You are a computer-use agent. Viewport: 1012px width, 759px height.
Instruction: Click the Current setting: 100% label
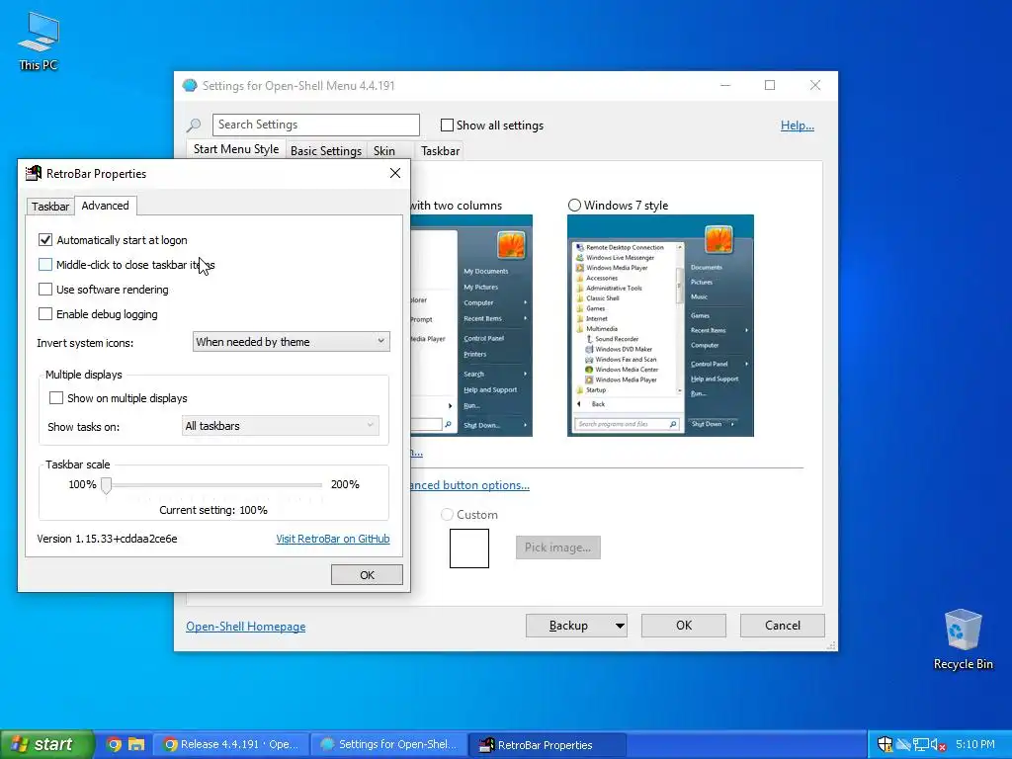click(x=213, y=510)
